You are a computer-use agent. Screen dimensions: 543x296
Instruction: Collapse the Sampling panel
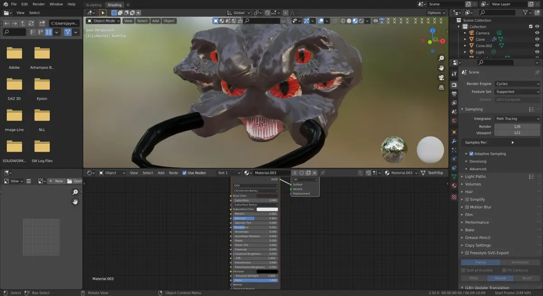[474, 109]
